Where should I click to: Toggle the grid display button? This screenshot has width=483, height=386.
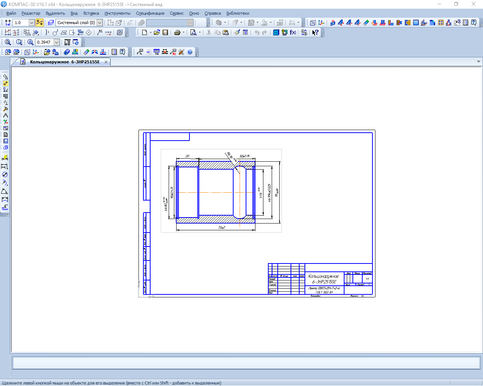pos(27,32)
